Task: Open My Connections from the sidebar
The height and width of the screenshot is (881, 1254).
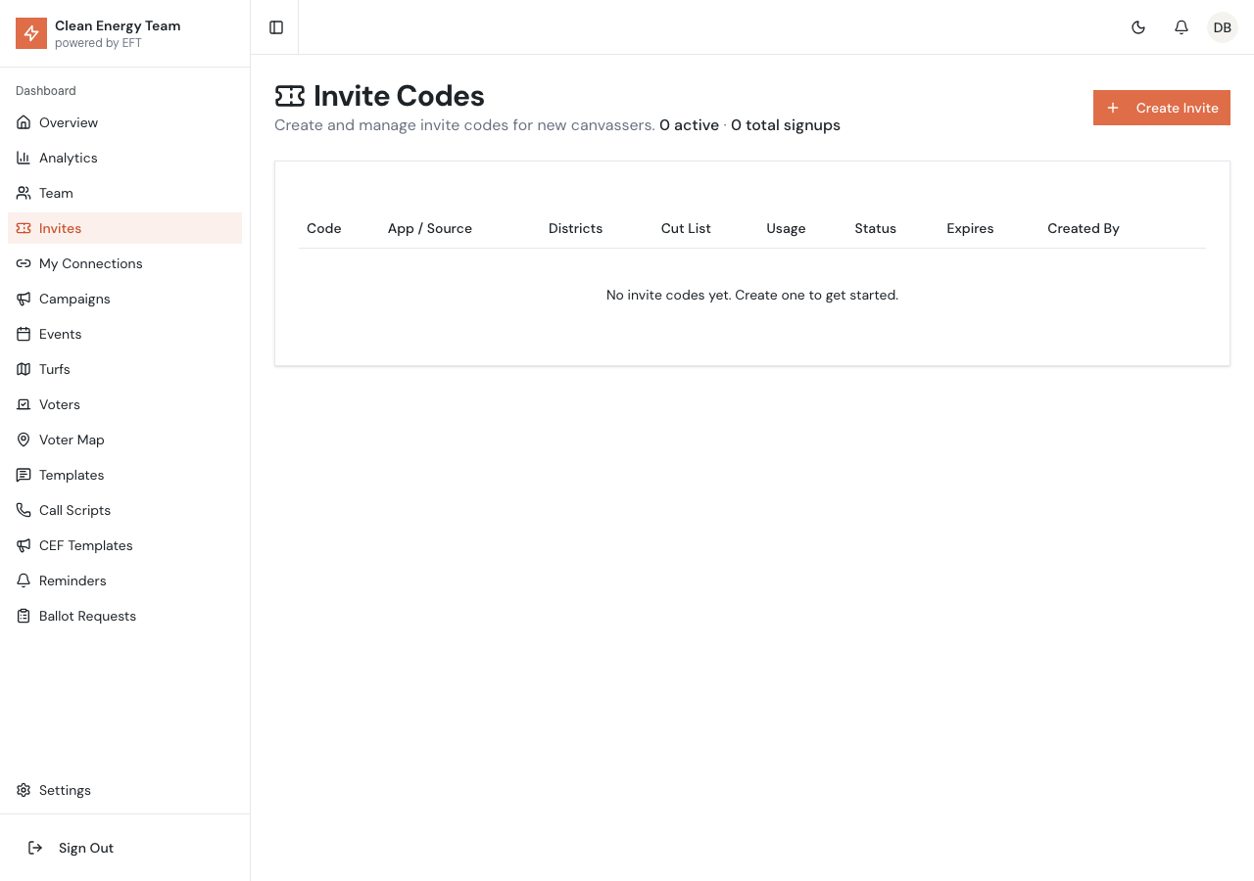Action: tap(90, 263)
